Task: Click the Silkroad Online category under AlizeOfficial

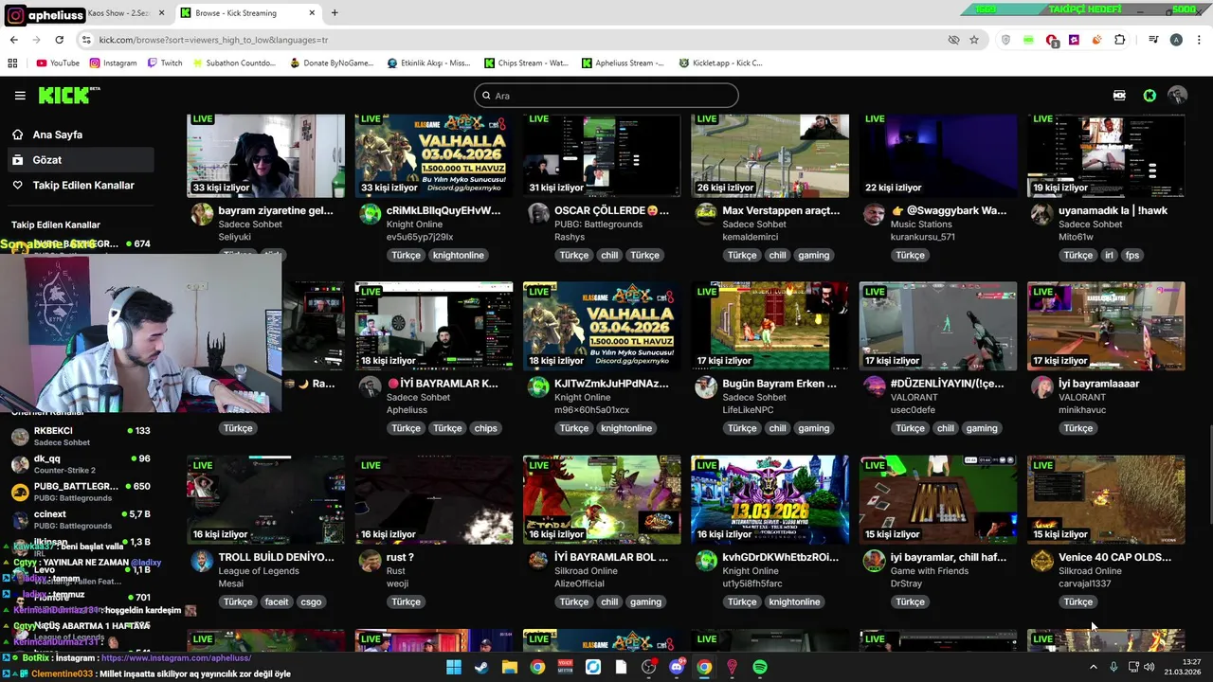Action: [x=586, y=571]
